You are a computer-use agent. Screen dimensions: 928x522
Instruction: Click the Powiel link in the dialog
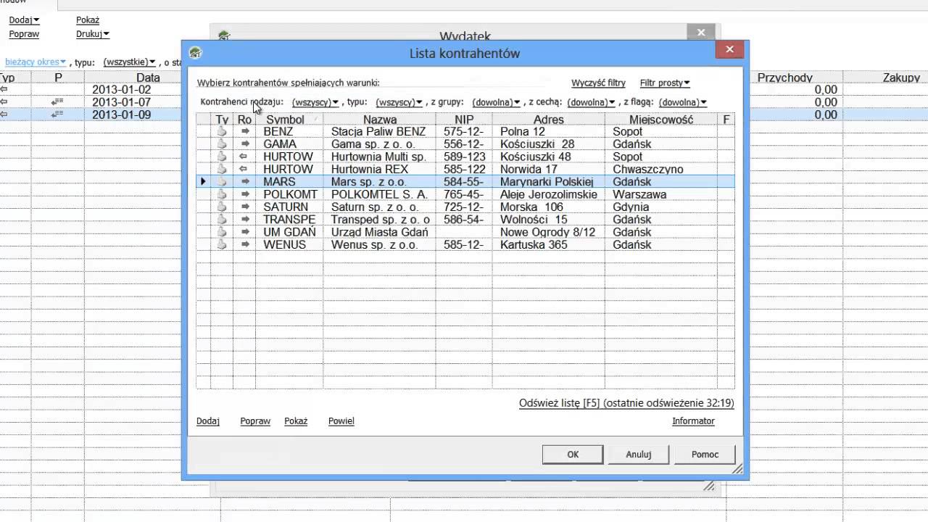pos(341,421)
